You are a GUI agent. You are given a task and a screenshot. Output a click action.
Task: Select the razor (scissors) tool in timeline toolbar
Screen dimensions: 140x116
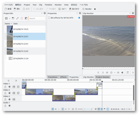pos(66,109)
